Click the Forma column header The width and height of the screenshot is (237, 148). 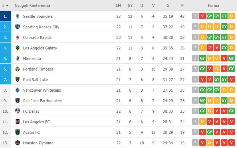[213, 6]
